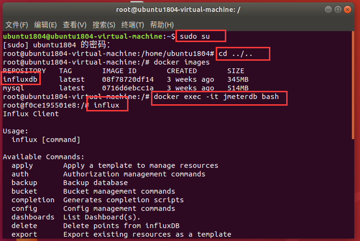
Task: Click the 'auth' command name
Action: (x=20, y=174)
